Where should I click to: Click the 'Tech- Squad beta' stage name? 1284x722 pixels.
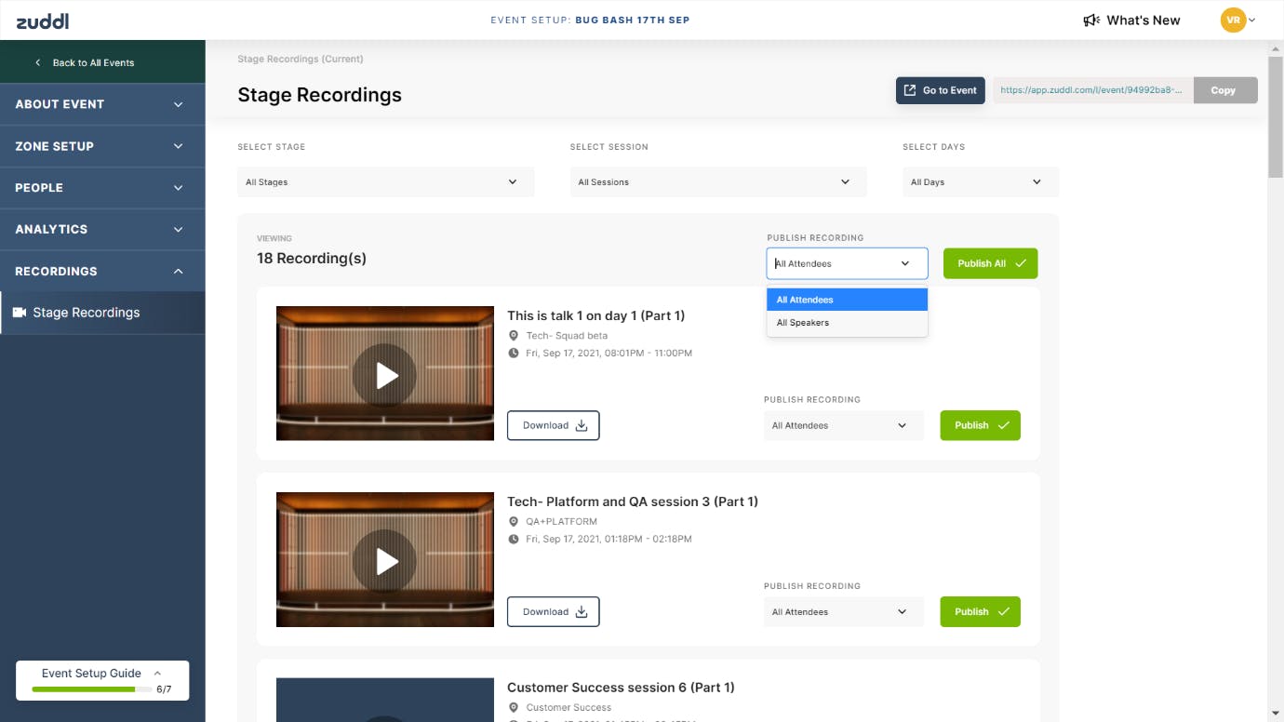(567, 336)
